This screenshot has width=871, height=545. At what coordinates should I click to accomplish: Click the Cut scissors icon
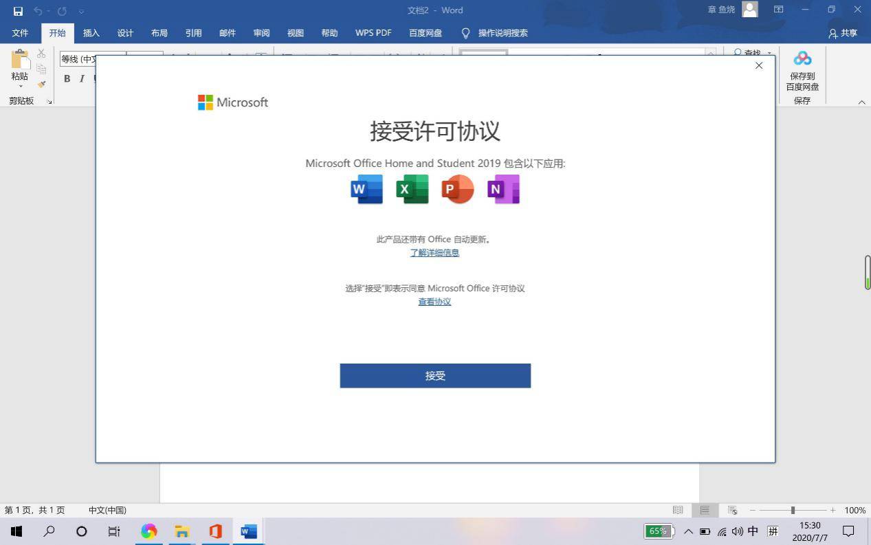[x=41, y=53]
